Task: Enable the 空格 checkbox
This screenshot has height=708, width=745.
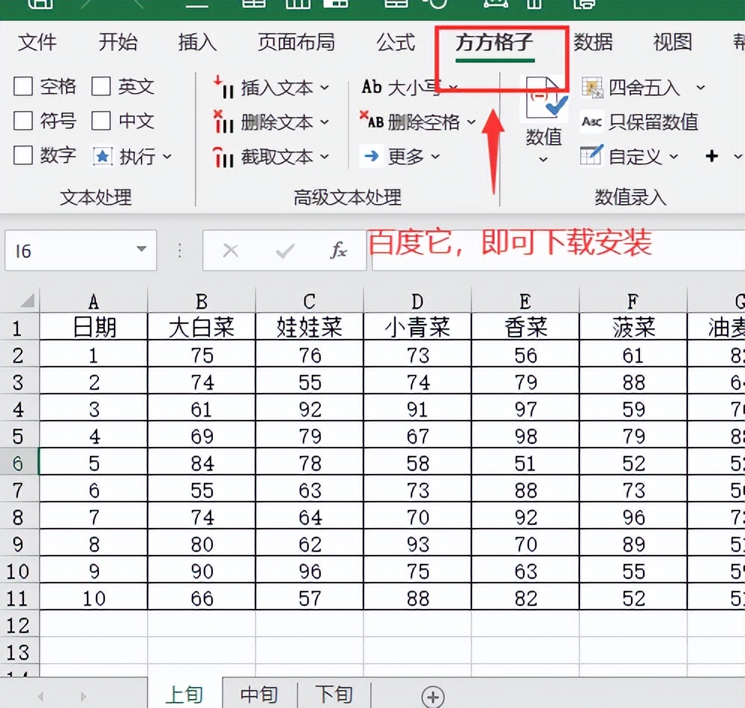Action: (23, 86)
